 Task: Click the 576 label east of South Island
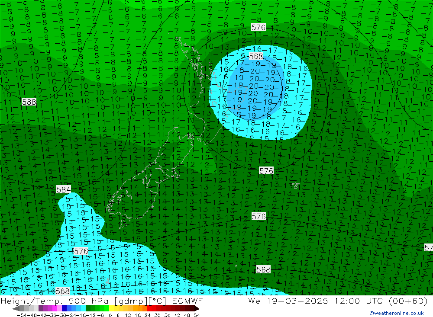point(259,216)
